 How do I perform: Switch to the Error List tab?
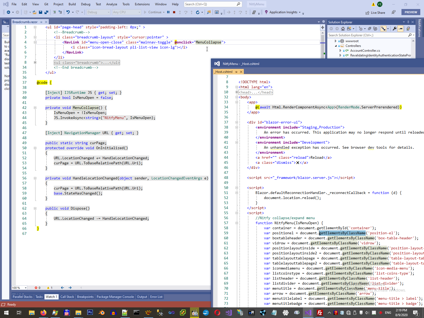[x=156, y=297]
